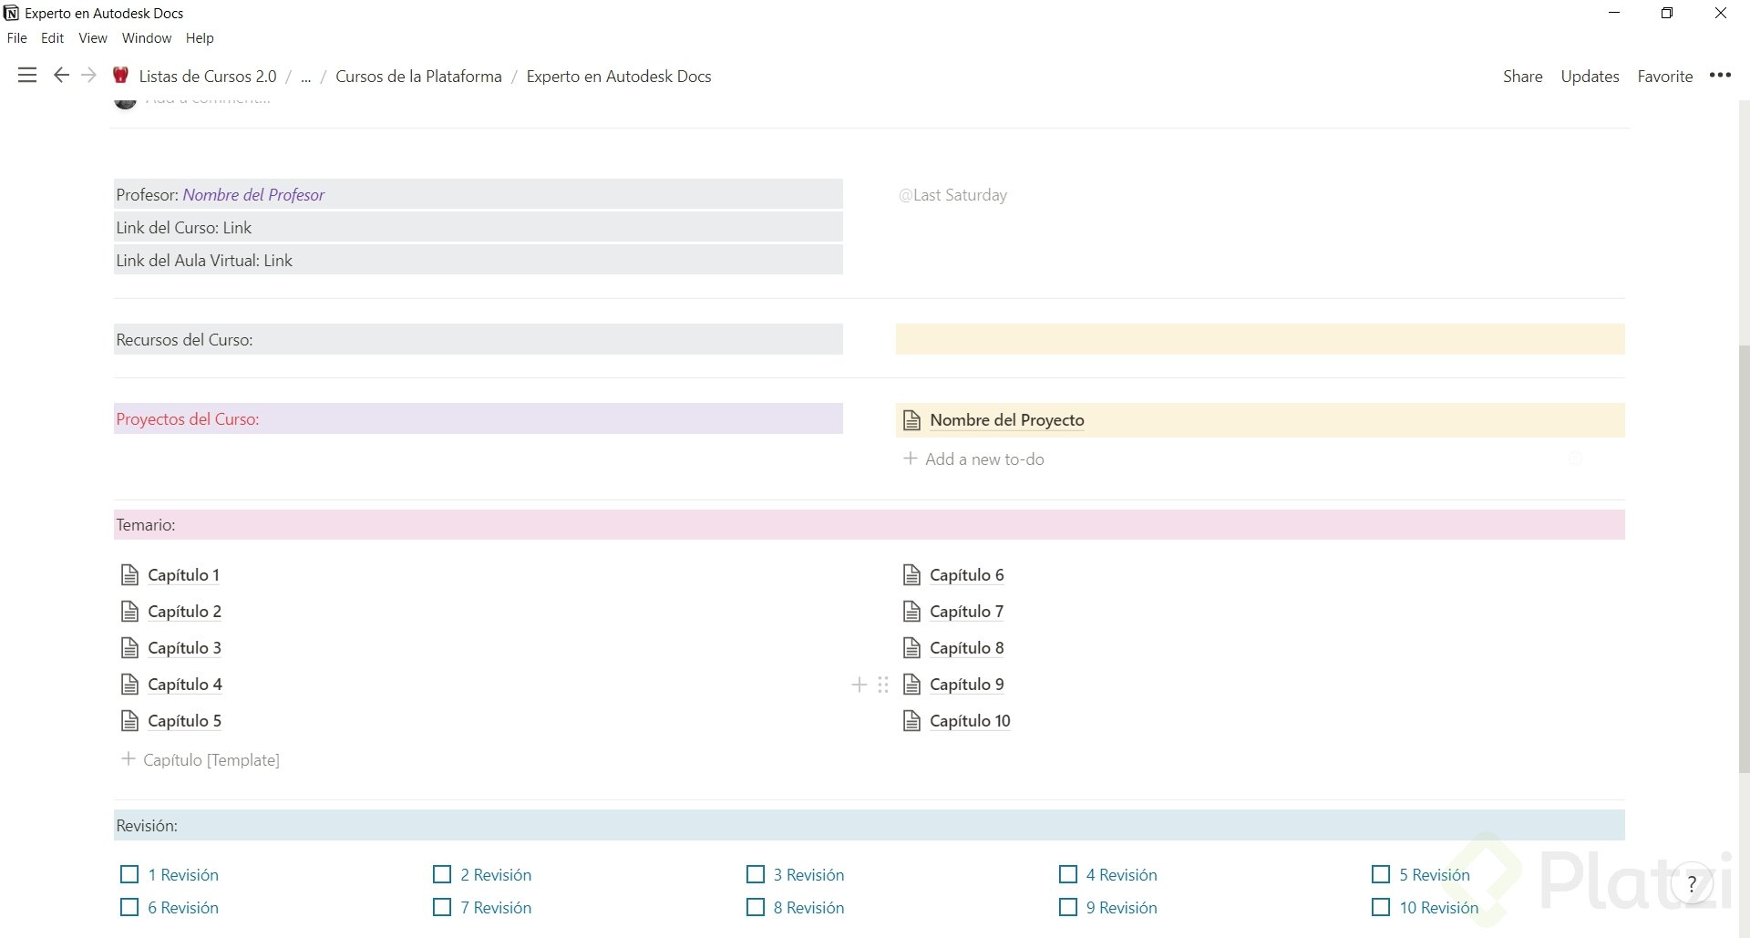Click the Recursos del Curso heading
Image resolution: width=1750 pixels, height=938 pixels.
[x=478, y=339]
